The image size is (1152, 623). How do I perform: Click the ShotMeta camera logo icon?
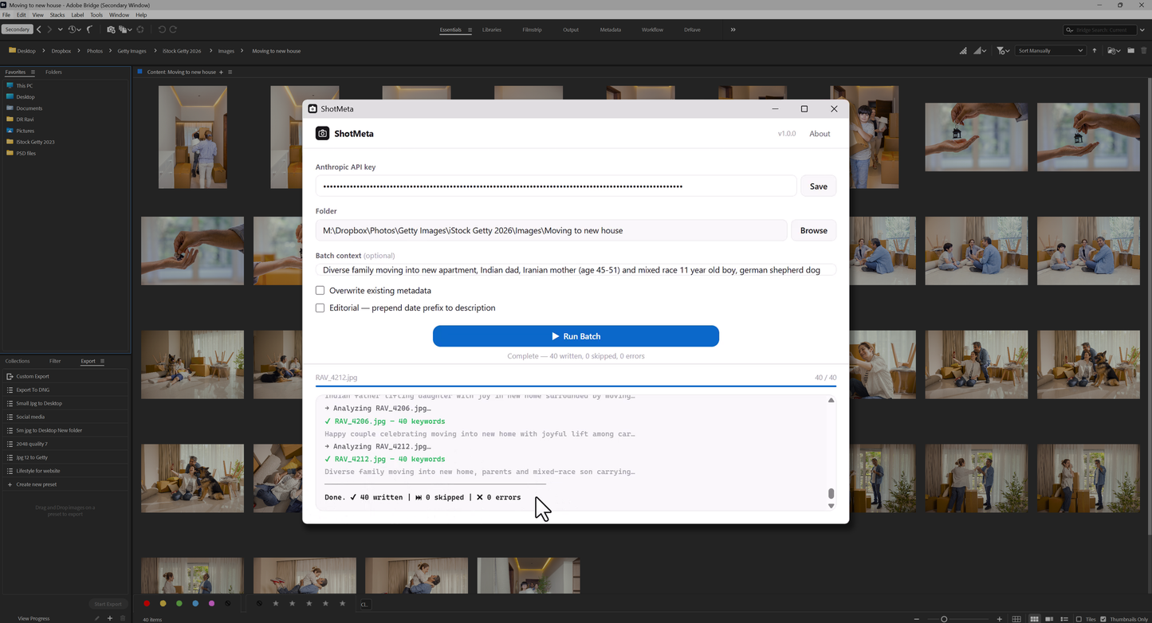coord(322,134)
